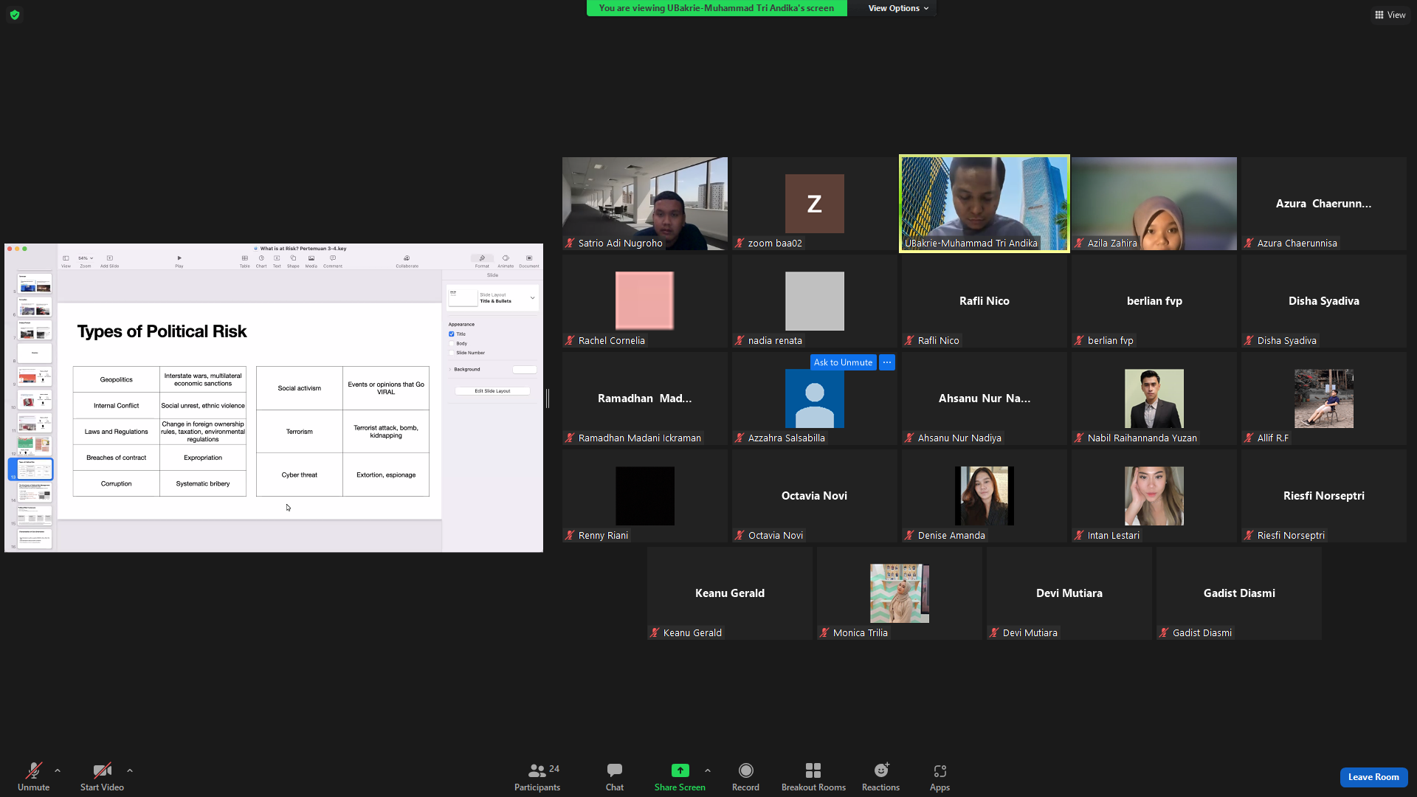Start recording with the Record icon
Image resolution: width=1417 pixels, height=797 pixels.
(x=745, y=770)
